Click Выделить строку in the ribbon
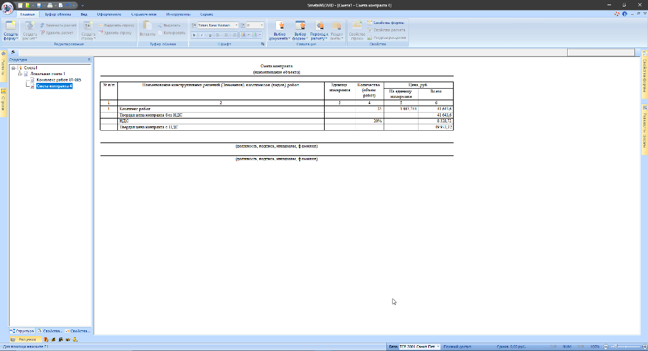Screen dimensions: 648x351 [116, 25]
